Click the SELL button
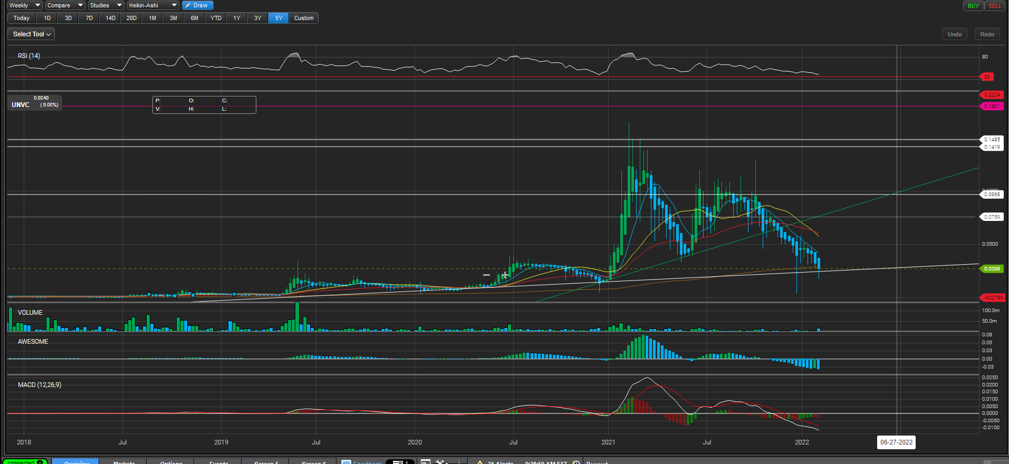The image size is (1009, 464). [995, 6]
